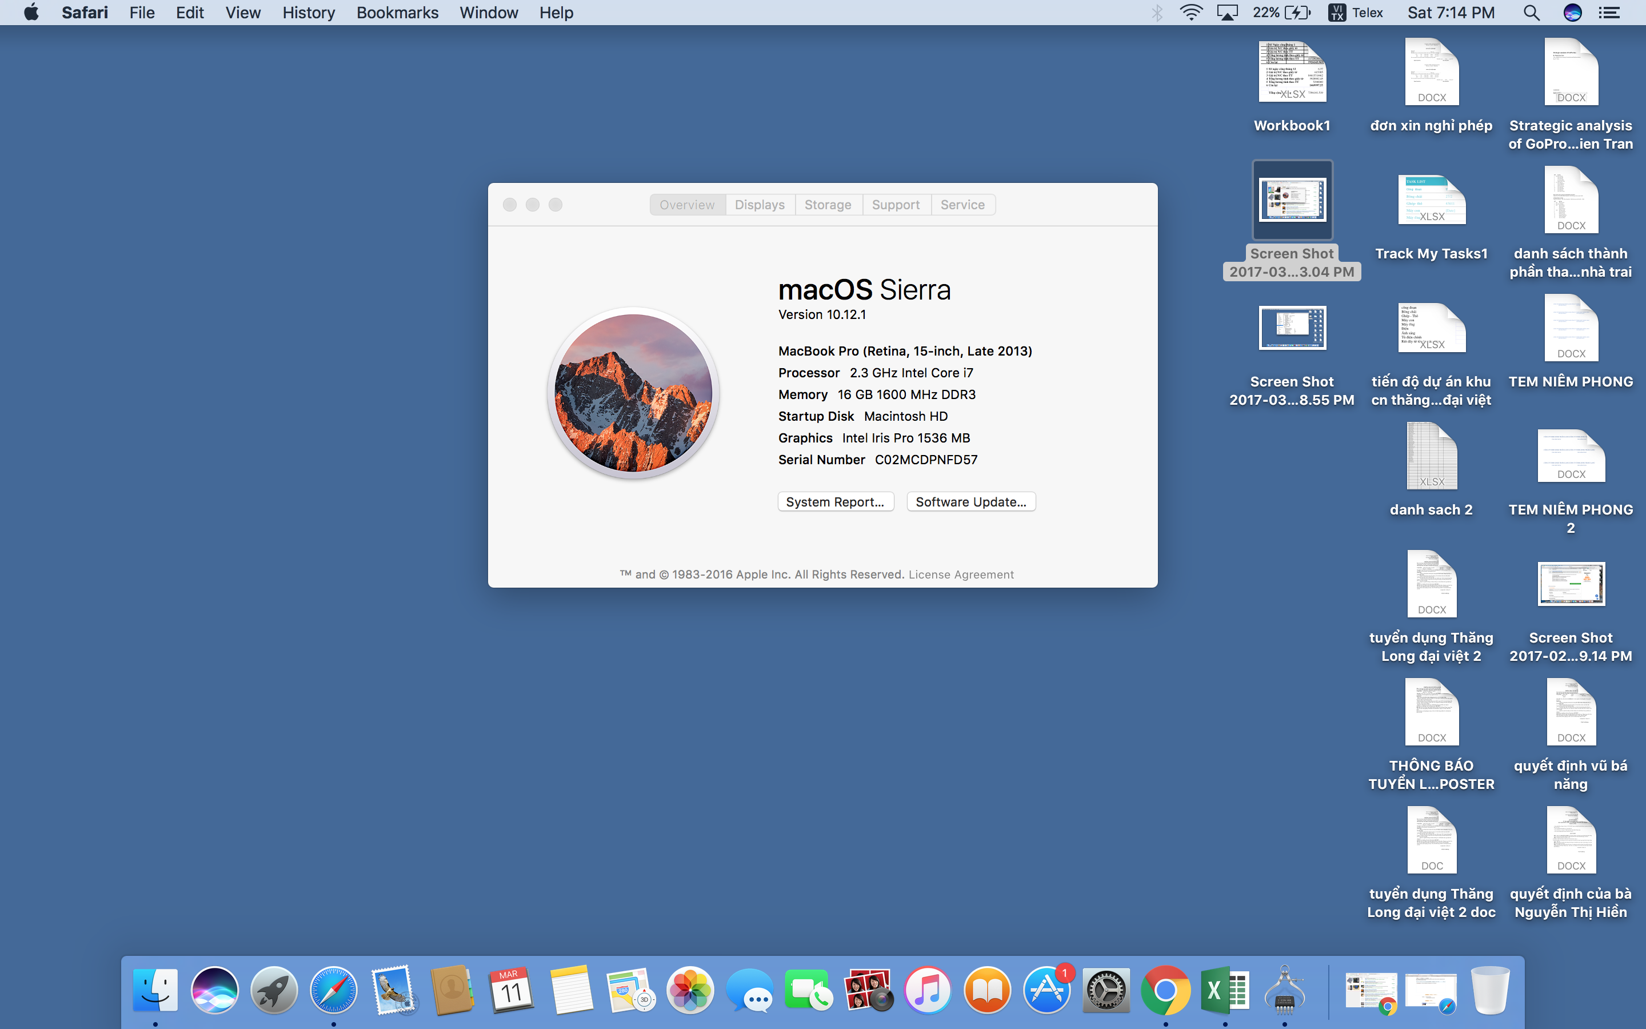This screenshot has width=1646, height=1029.
Task: Select tuyển dụng Thăng Long đại việt 2 doc
Action: [1431, 863]
